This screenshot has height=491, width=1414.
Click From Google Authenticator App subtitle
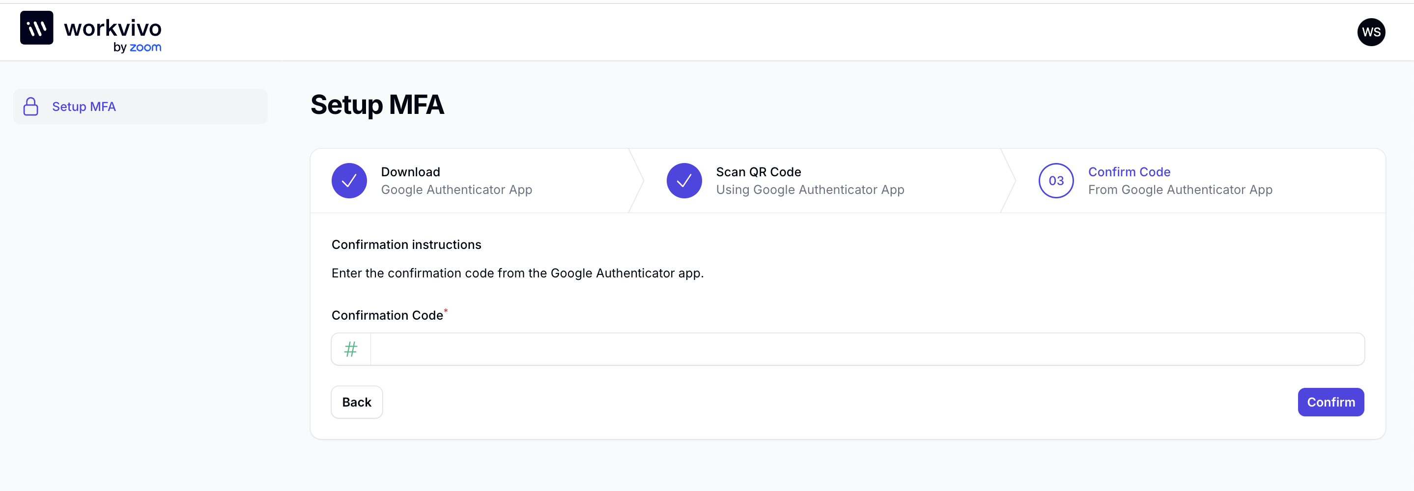coord(1180,190)
